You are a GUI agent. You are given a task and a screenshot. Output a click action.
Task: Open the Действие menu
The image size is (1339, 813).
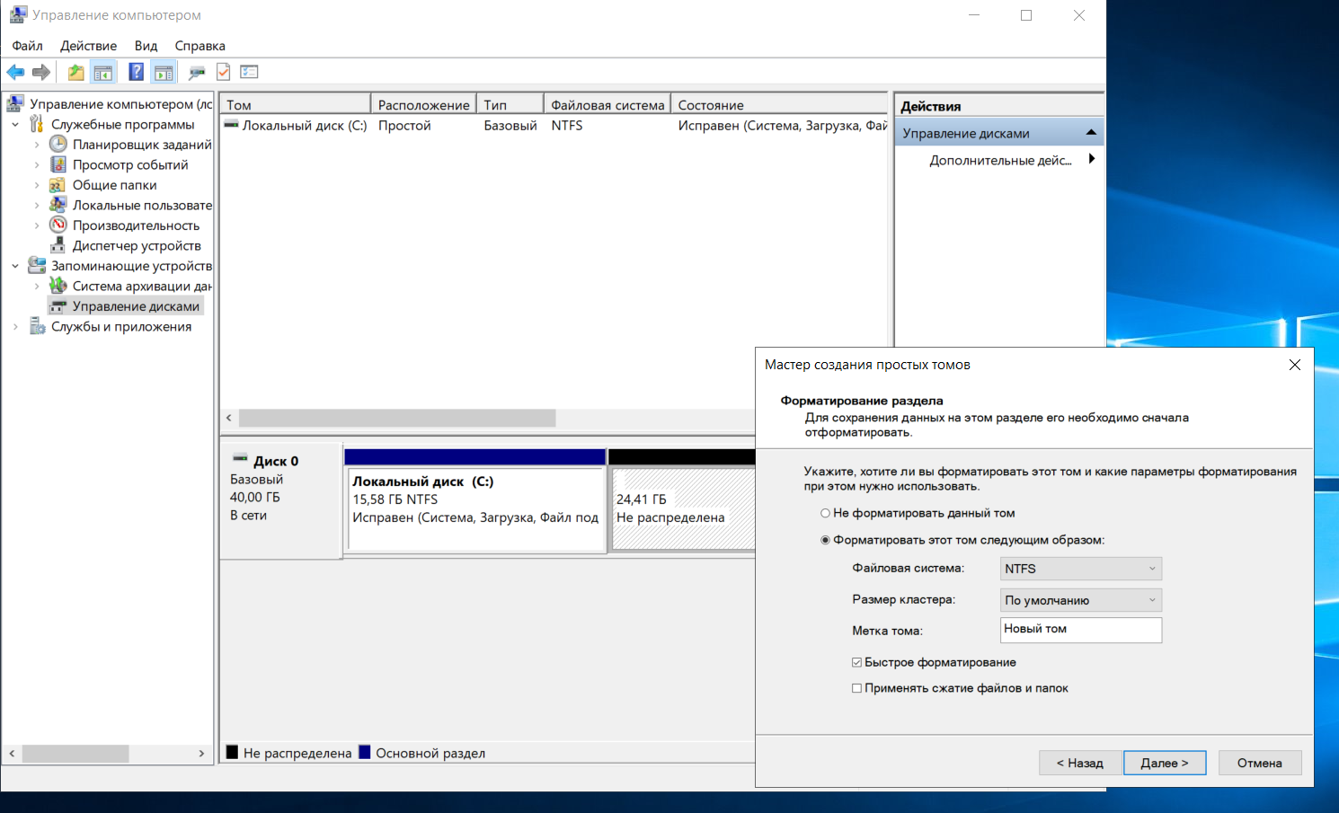coord(88,46)
